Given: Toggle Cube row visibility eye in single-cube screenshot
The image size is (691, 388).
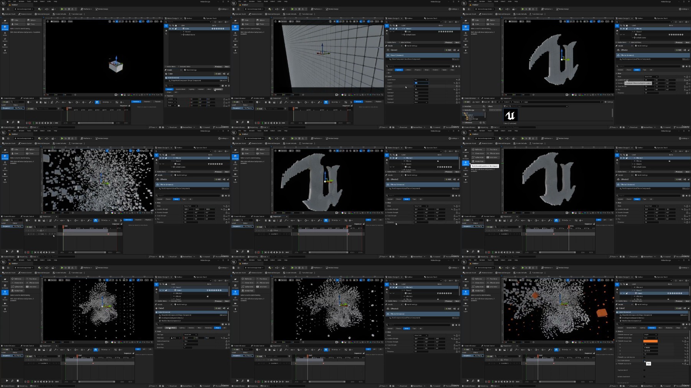Looking at the screenshot, I should pyautogui.click(x=170, y=29).
